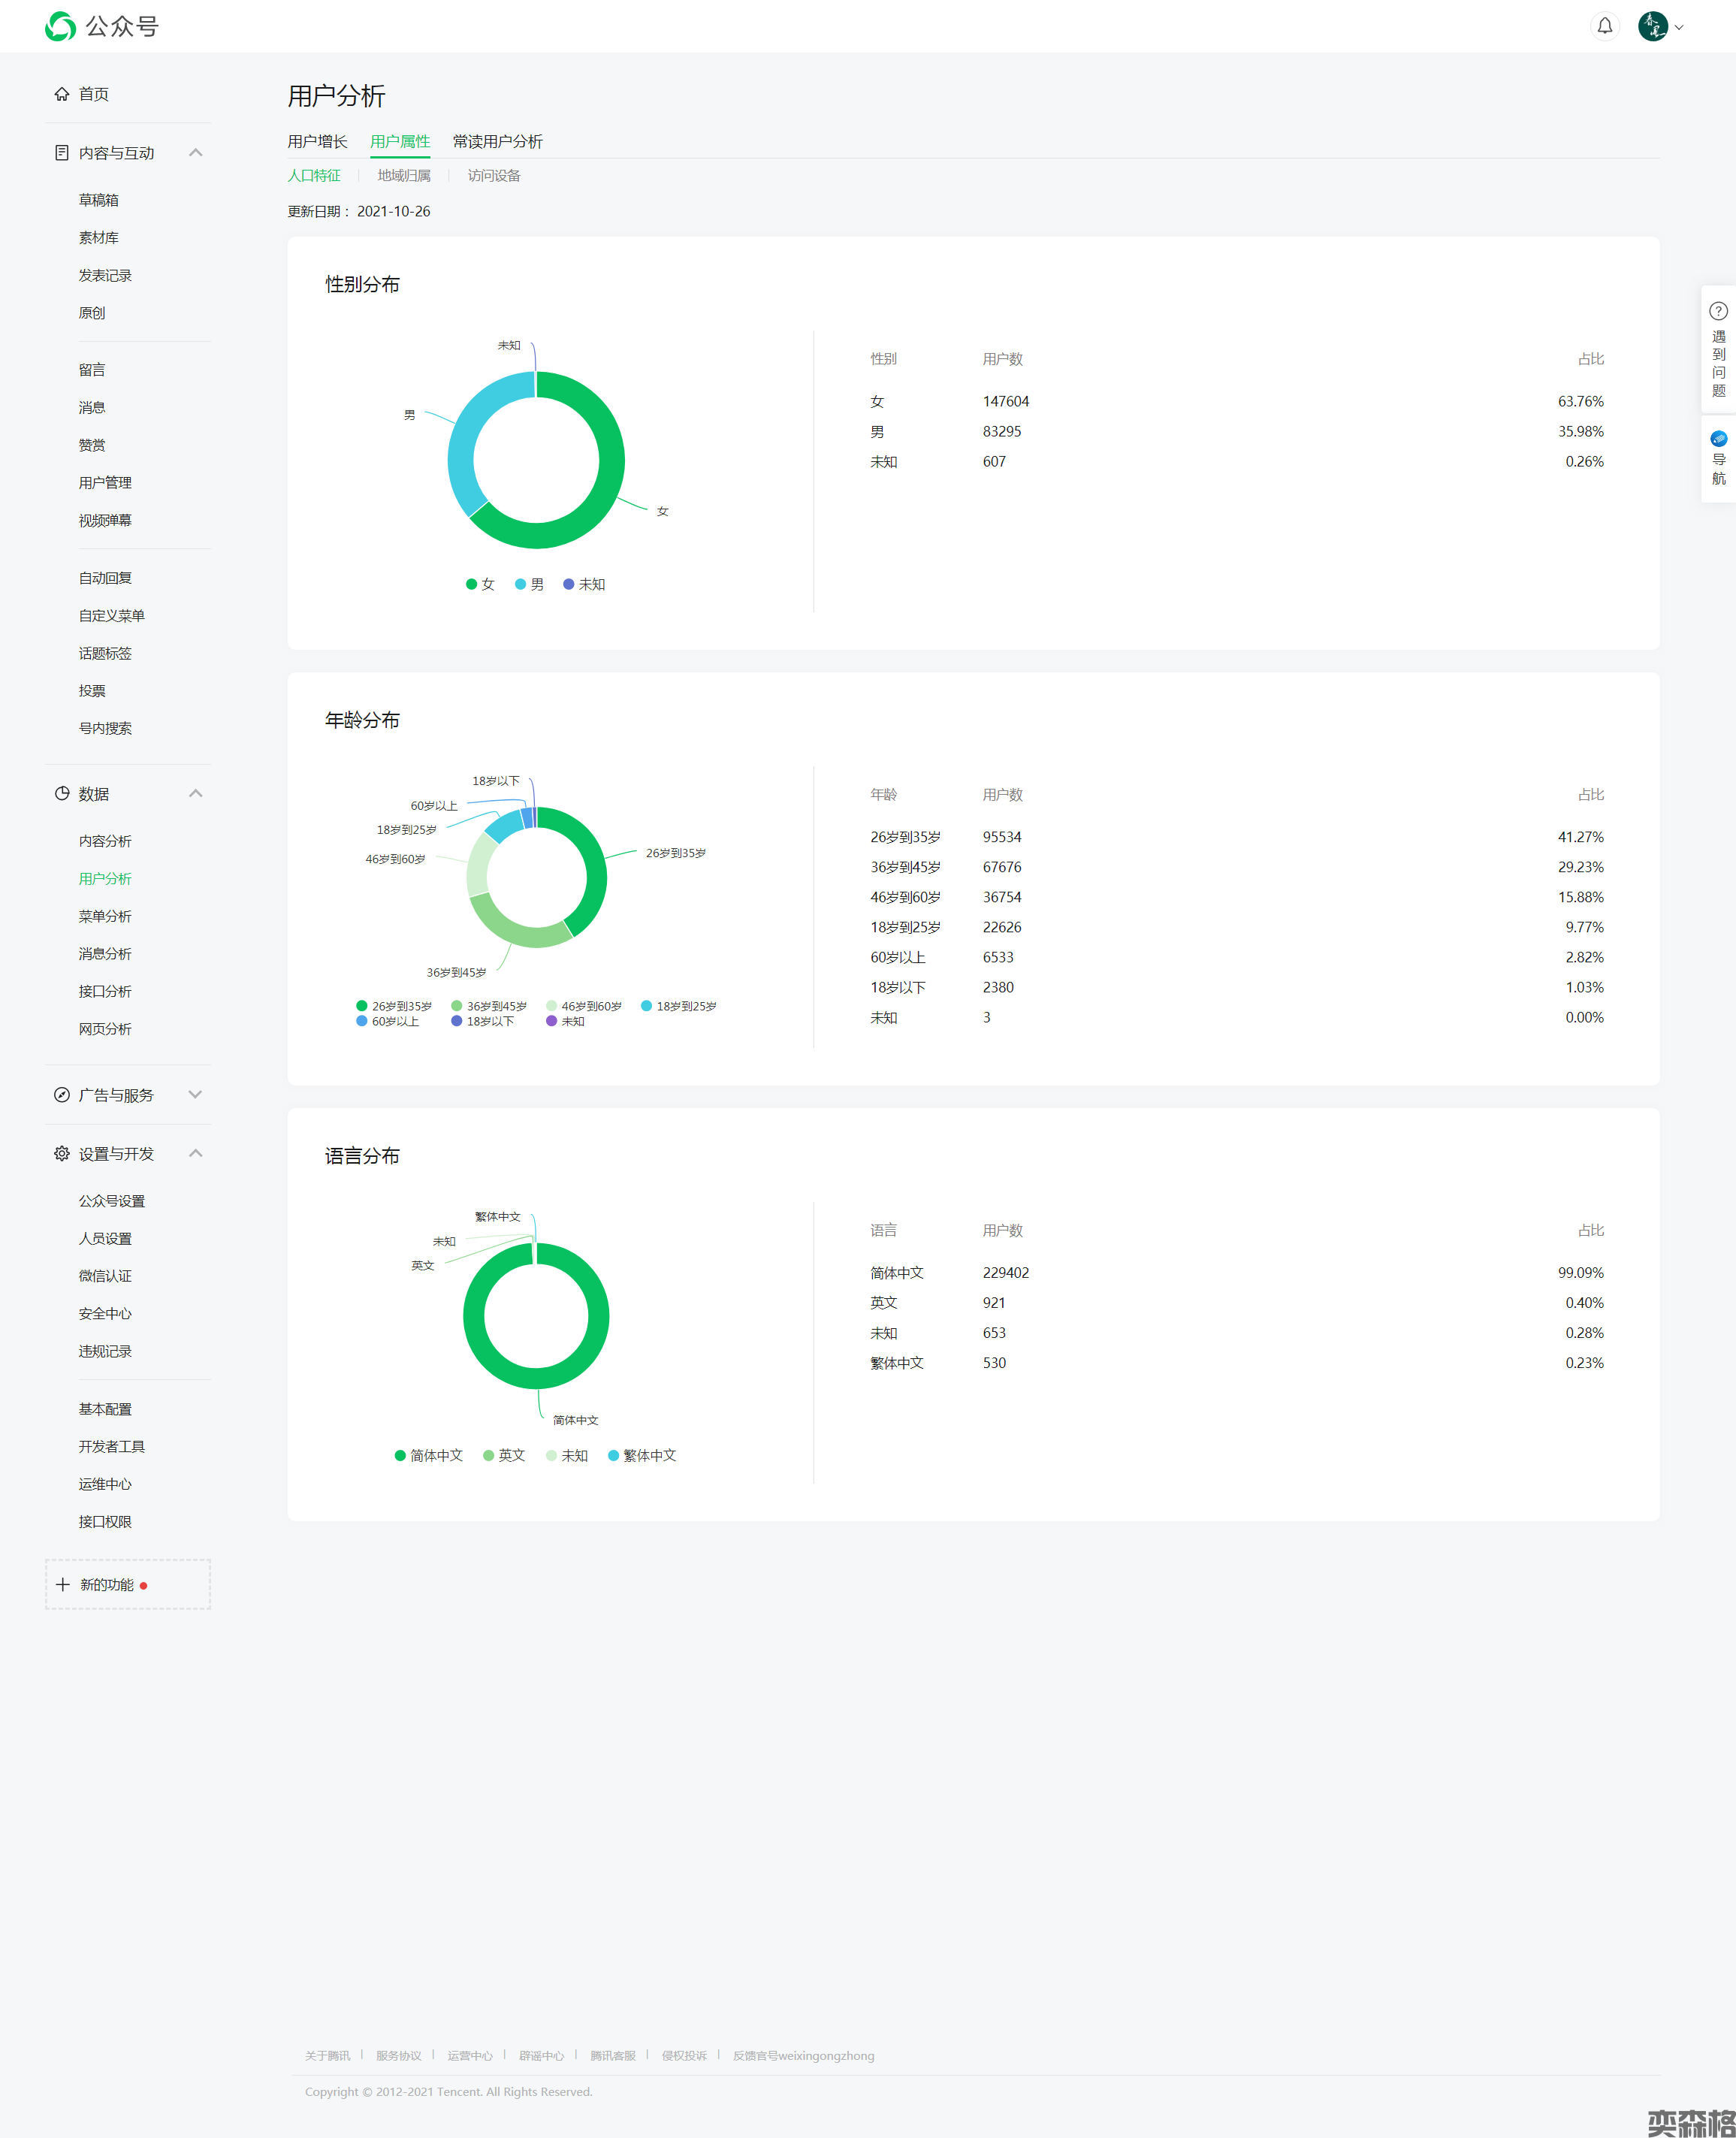Image resolution: width=1736 pixels, height=2138 pixels.
Task: Click the 广告与服务 compass icon
Action: point(62,1095)
